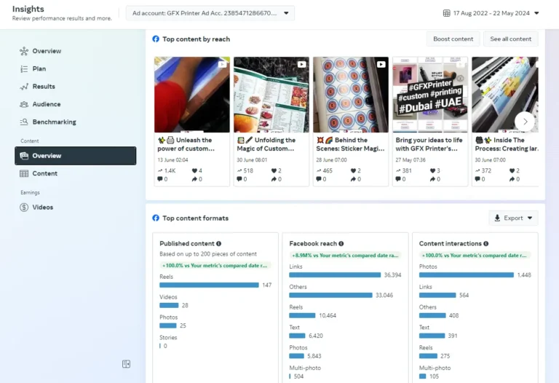The height and width of the screenshot is (383, 559).
Task: Open the Benchmarking menu item
Action: pos(54,122)
